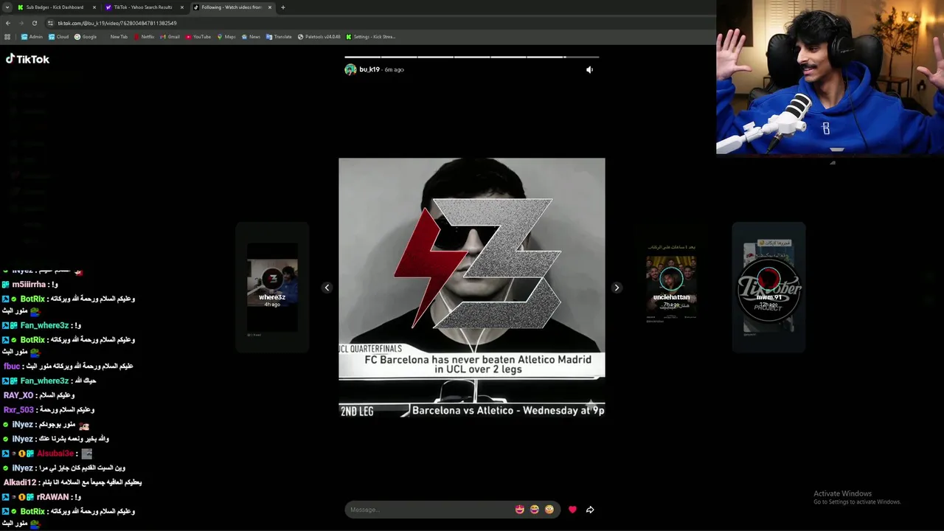Close the Following TikTok tab
Viewport: 944px width, 531px height.
coord(270,7)
